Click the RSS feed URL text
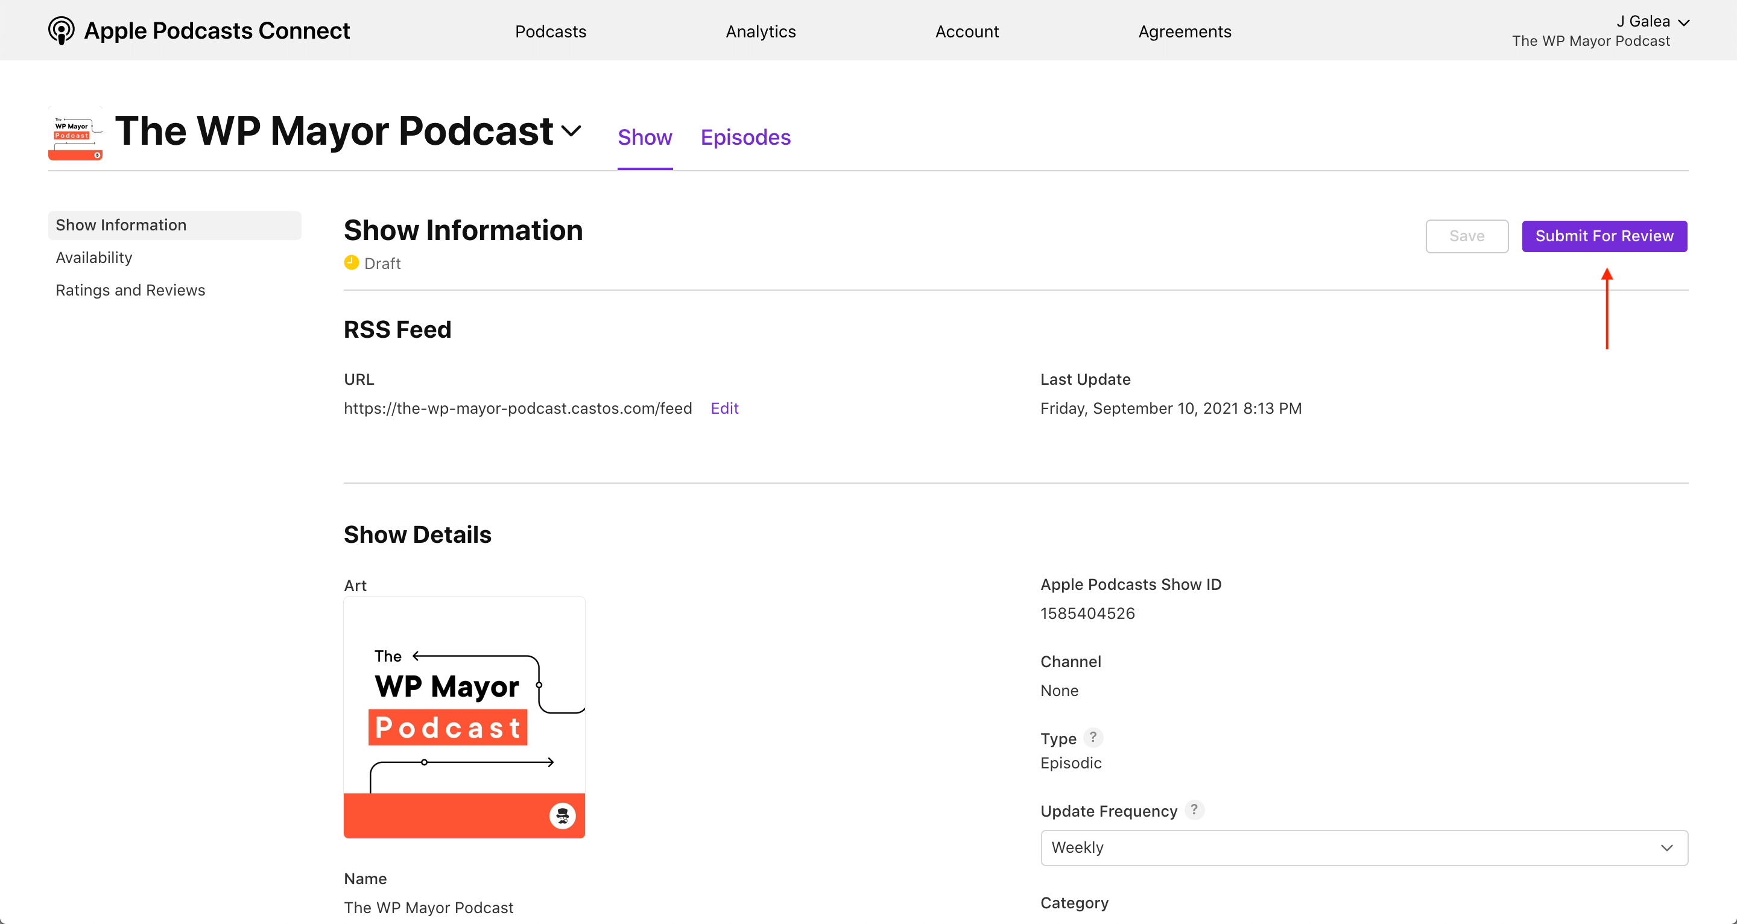Screen dimensions: 1737x924 (x=517, y=409)
